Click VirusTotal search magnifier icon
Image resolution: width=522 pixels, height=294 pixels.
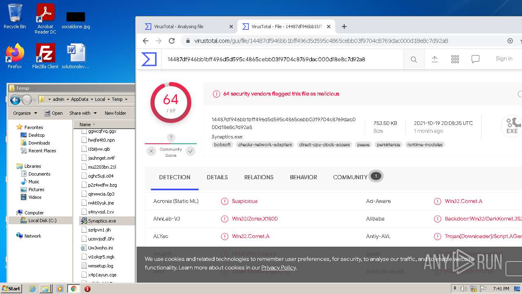click(x=414, y=59)
